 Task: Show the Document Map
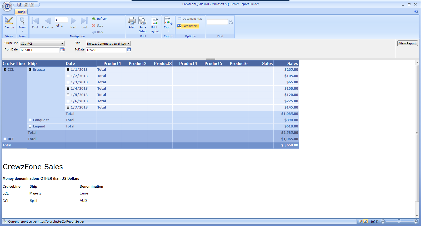[190, 19]
